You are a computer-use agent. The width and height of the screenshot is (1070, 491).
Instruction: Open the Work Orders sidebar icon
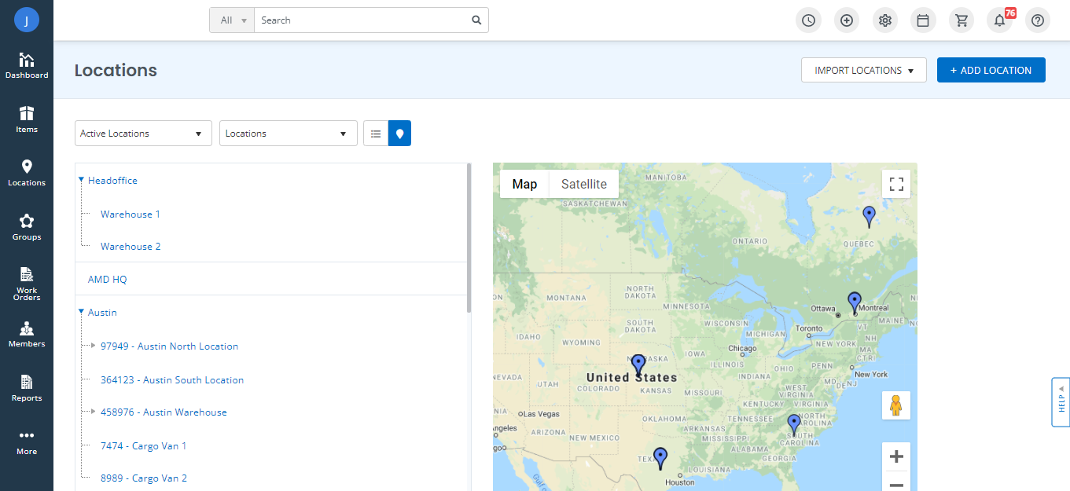(27, 284)
